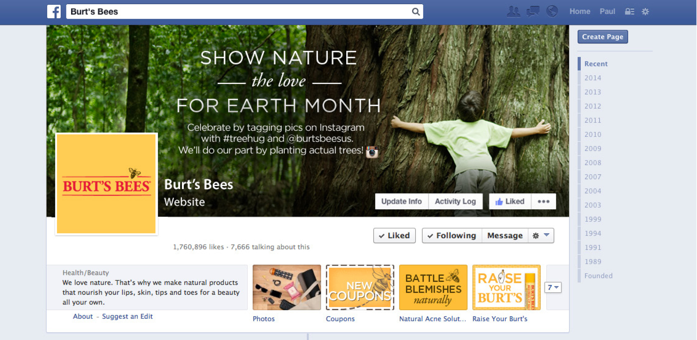Click the 1,760,896 likes text
Viewport: 697px width, 340px height.
click(x=198, y=247)
